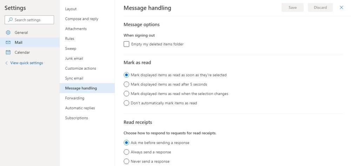Close the settings panel with X
The height and width of the screenshot is (166, 351).
342,7
